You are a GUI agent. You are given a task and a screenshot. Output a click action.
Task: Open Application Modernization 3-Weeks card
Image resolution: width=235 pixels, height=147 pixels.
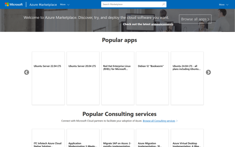coord(83,138)
